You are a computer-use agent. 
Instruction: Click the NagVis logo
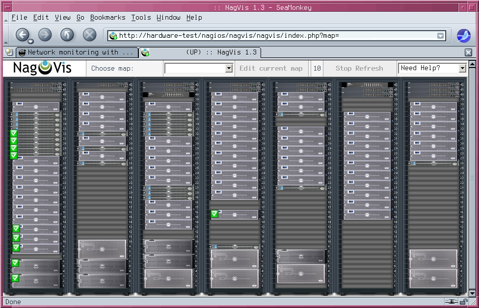(43, 68)
